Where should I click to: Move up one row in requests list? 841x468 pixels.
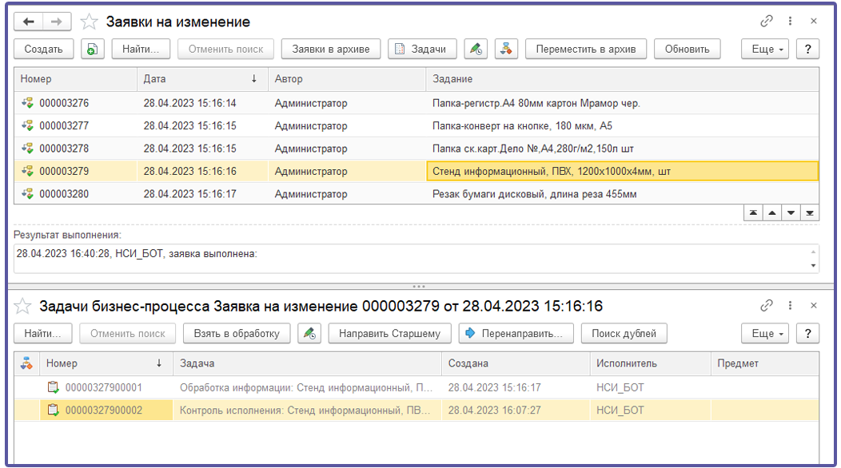tap(771, 212)
